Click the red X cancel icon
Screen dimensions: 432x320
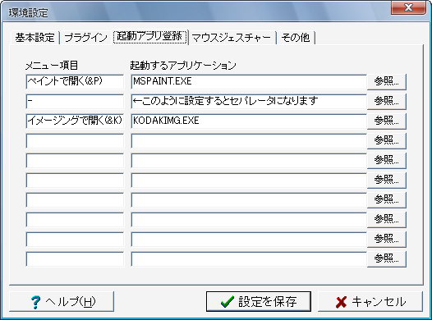click(341, 302)
